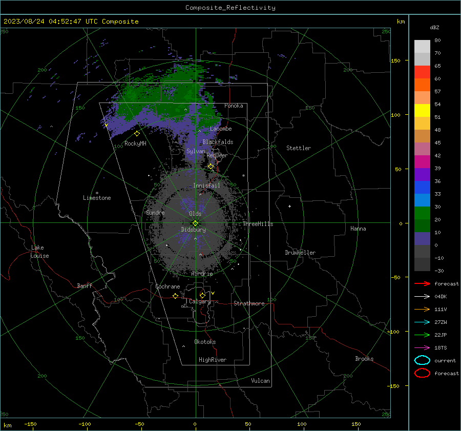Click the asterisk marker east of Innisfail
The image size is (461, 431).
pyautogui.click(x=243, y=176)
